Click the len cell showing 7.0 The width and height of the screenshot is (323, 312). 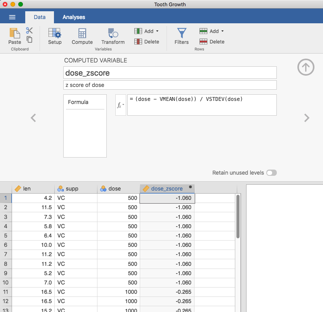33,283
